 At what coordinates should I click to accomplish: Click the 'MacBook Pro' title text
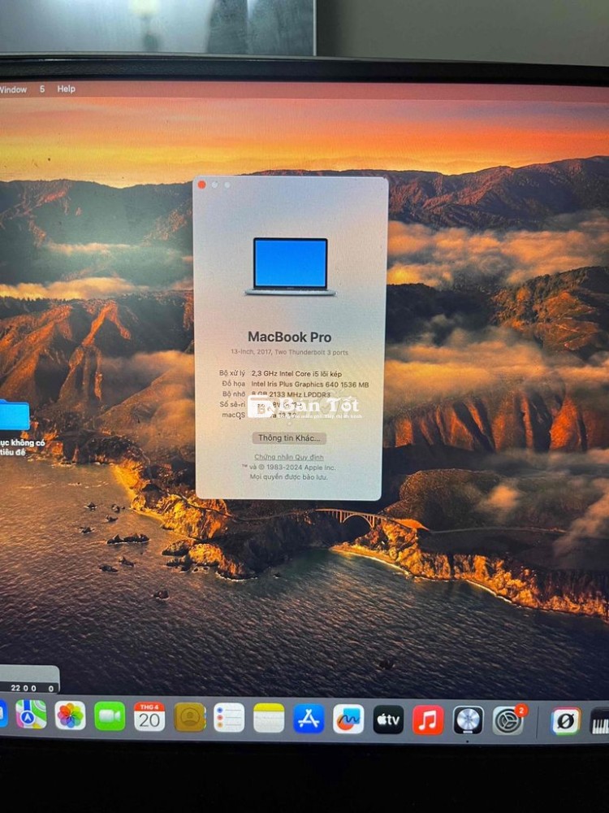(290, 337)
